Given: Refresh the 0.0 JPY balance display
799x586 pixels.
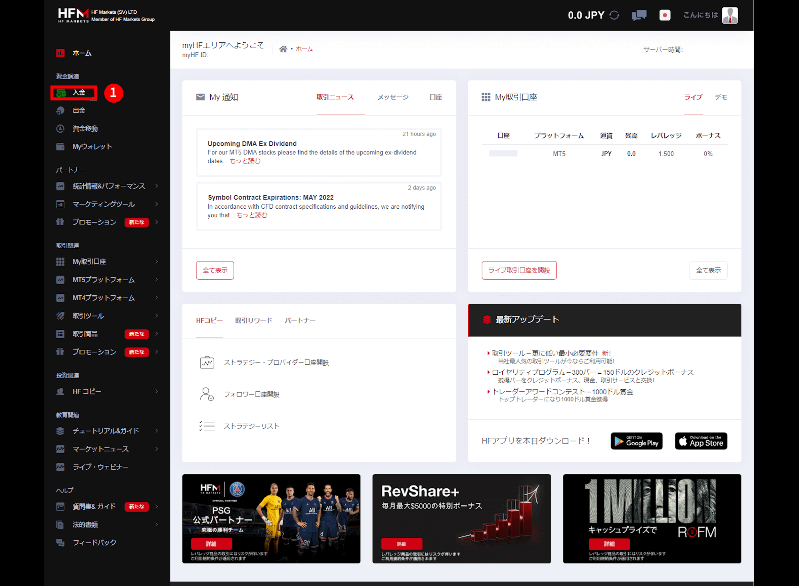Looking at the screenshot, I should (615, 15).
